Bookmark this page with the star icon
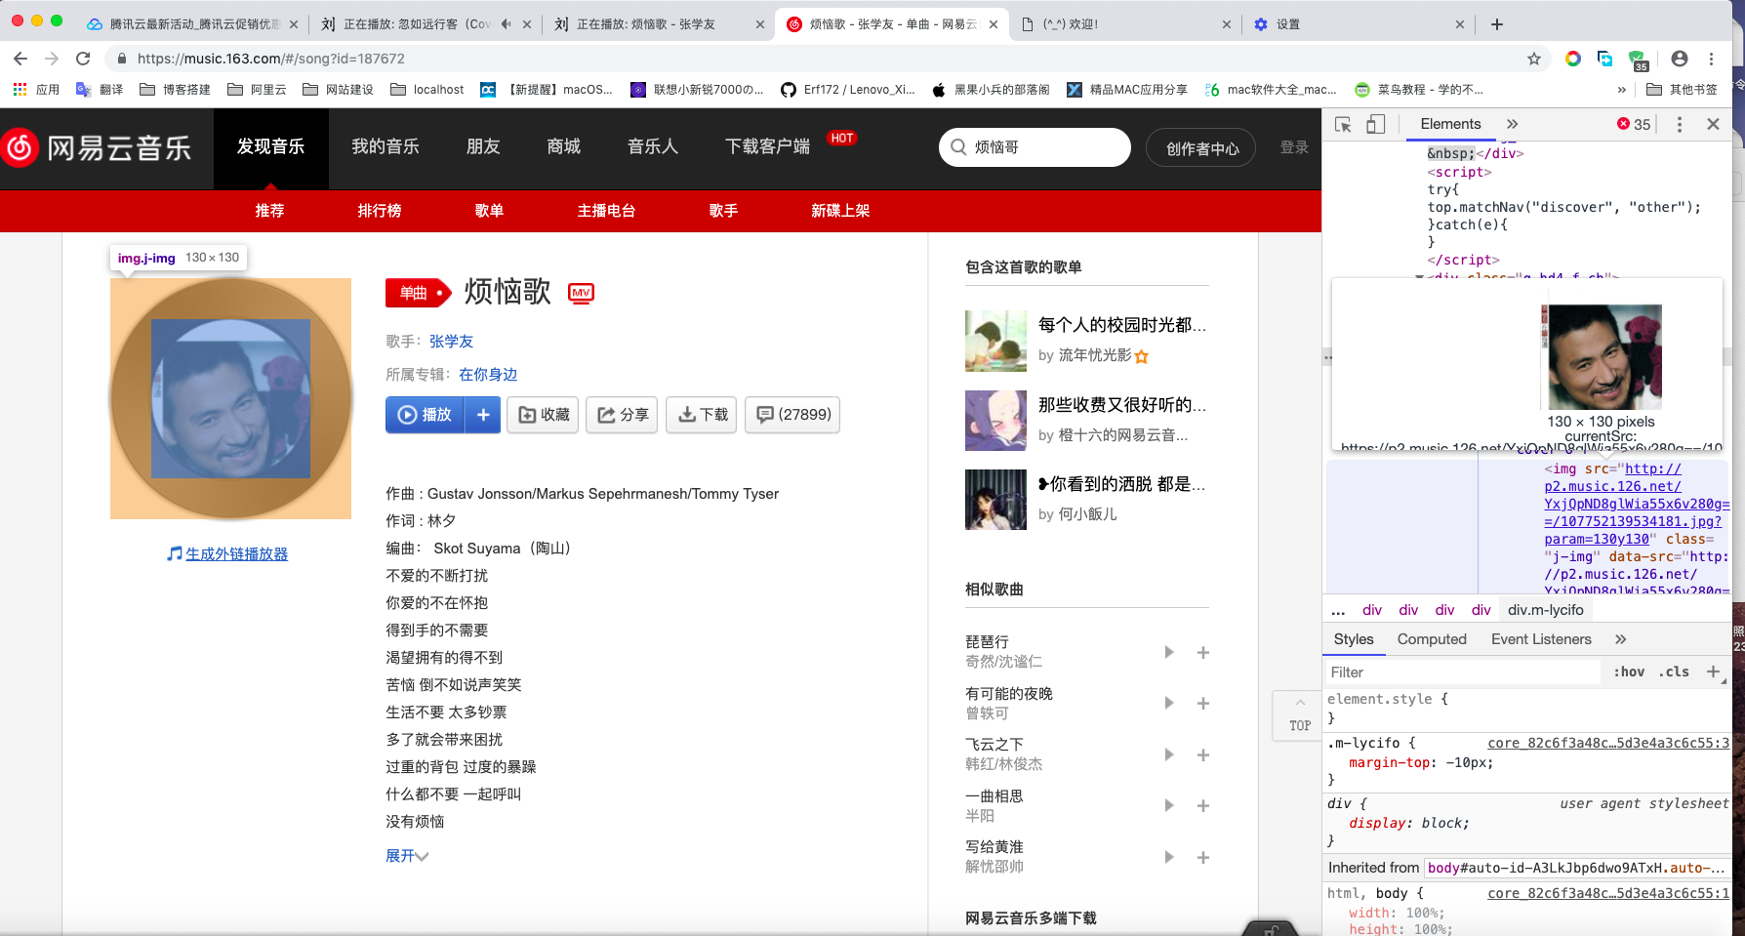This screenshot has height=936, width=1745. pos(1534,59)
